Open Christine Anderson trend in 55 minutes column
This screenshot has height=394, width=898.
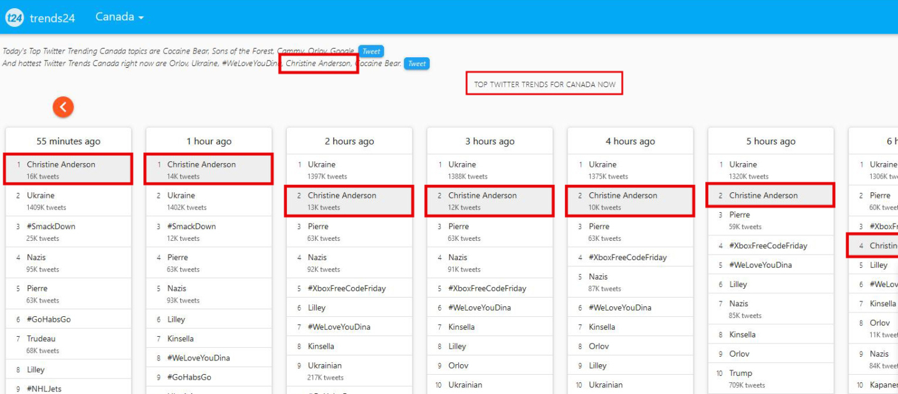pyautogui.click(x=61, y=165)
